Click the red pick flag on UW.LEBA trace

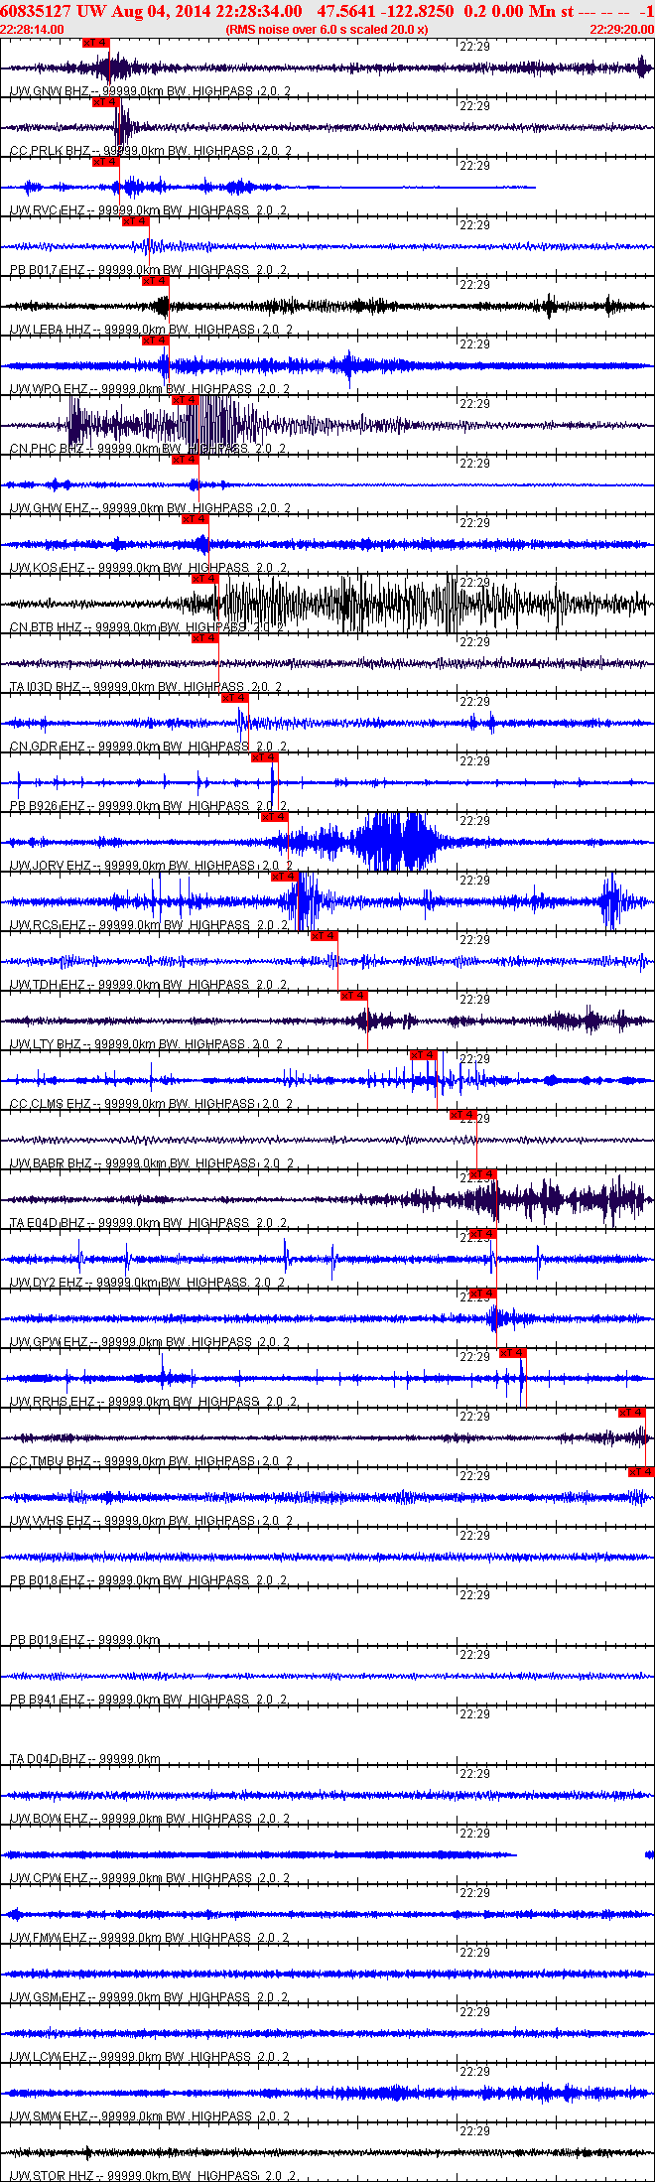tap(156, 281)
